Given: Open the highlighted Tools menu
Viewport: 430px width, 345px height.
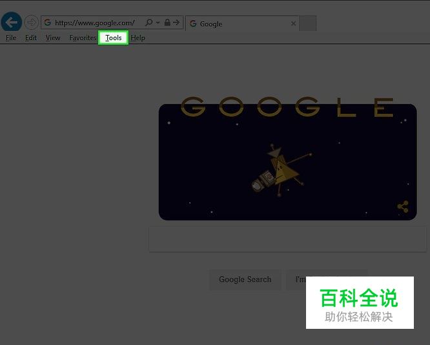Looking at the screenshot, I should 113,37.
